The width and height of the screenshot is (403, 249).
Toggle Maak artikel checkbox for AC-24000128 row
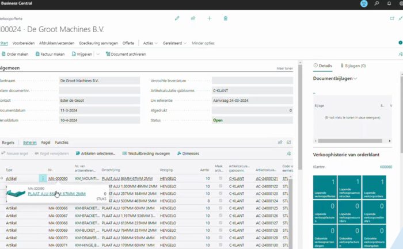[x=220, y=231]
